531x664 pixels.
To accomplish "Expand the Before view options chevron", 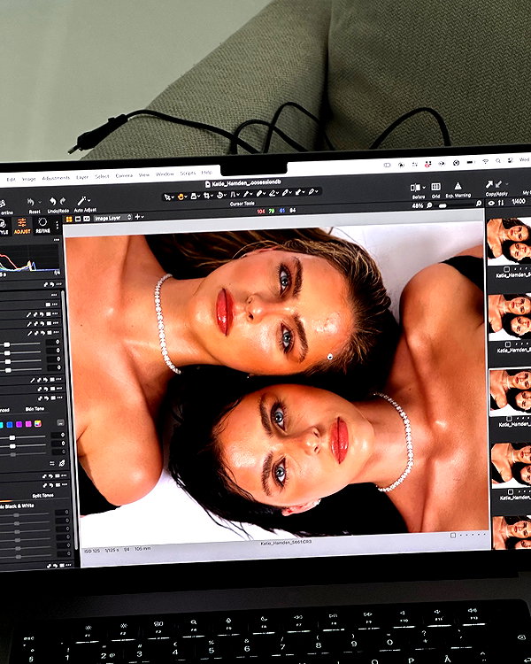I will [424, 187].
